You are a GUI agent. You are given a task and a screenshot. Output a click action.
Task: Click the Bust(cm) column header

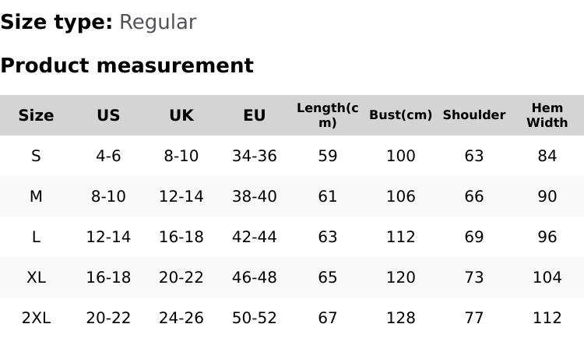point(401,115)
